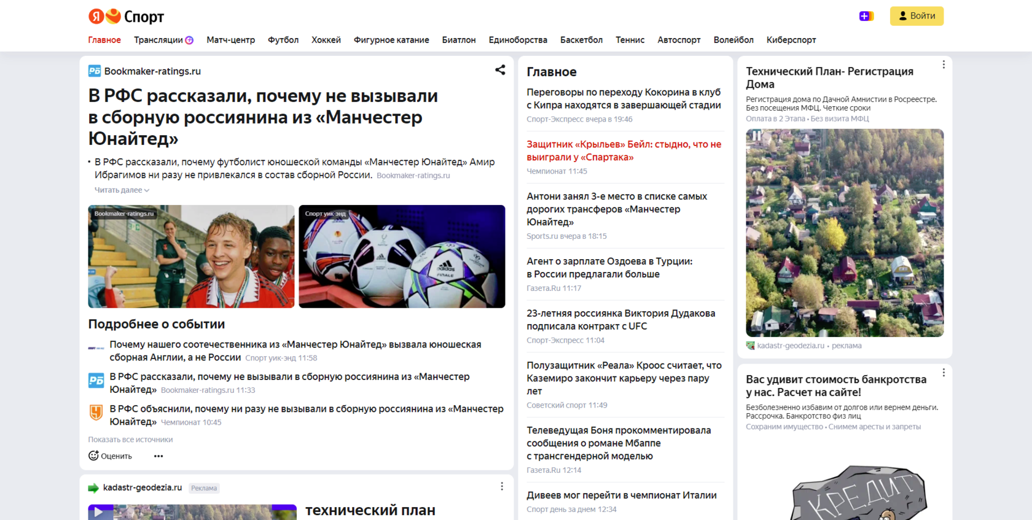The width and height of the screenshot is (1032, 520).
Task: Open the Оздоев salary in Turkey story
Action: [x=609, y=268]
